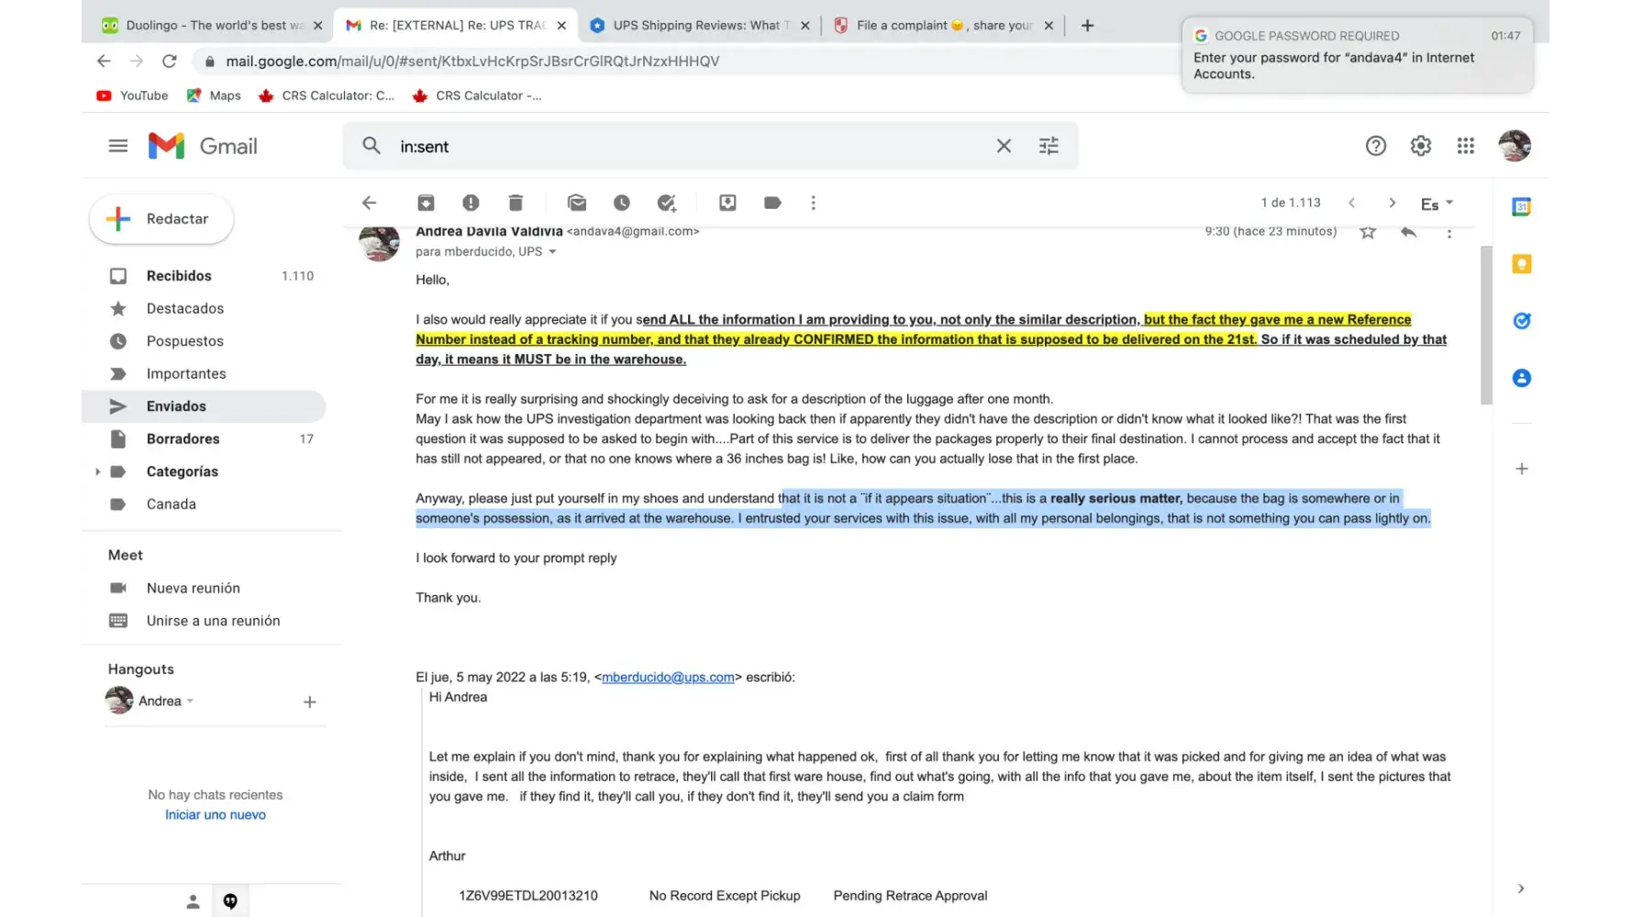Click mberducido@ups.com email link
Viewport: 1631px width, 917px height.
coord(668,678)
